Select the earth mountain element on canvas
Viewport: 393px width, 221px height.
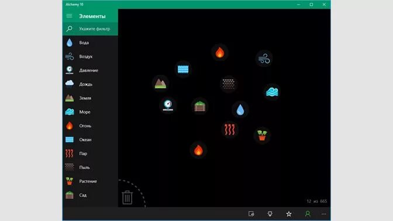[160, 84]
